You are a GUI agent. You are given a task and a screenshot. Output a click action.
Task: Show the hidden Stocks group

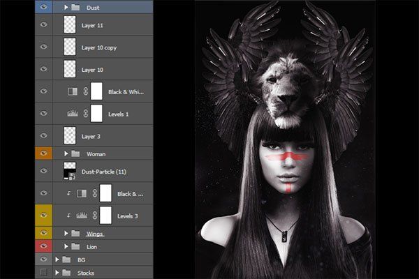click(43, 272)
